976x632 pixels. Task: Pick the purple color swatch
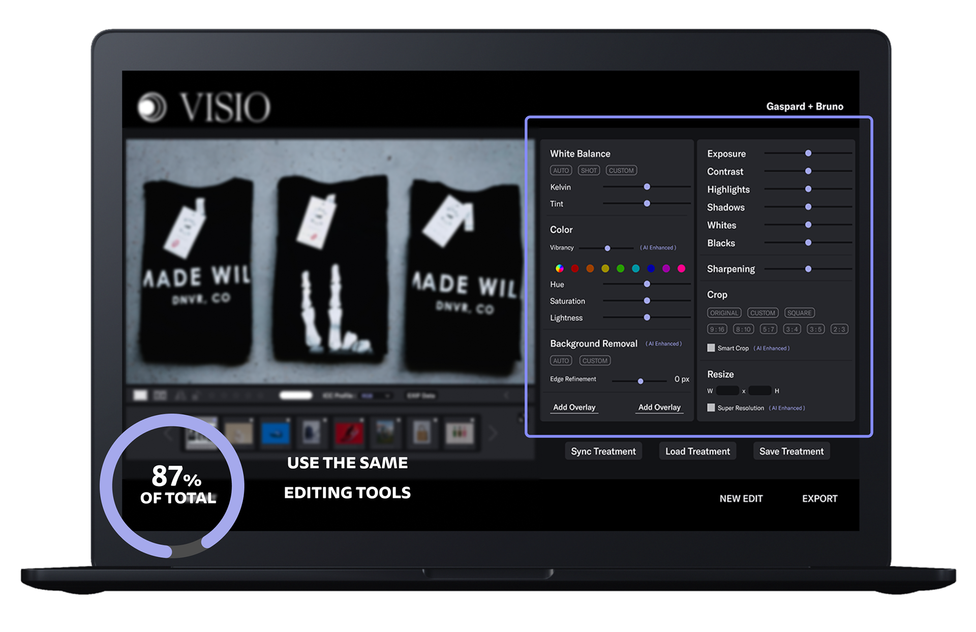coord(666,268)
